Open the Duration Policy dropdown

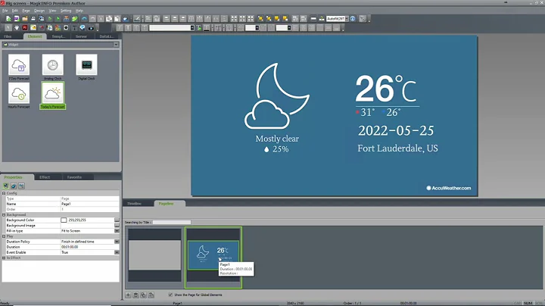(117, 242)
